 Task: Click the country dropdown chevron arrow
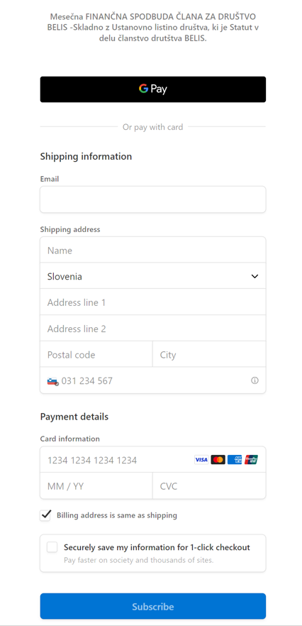tap(255, 276)
